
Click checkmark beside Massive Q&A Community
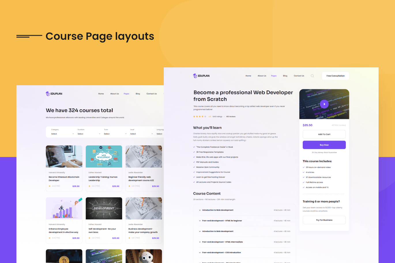194,167
